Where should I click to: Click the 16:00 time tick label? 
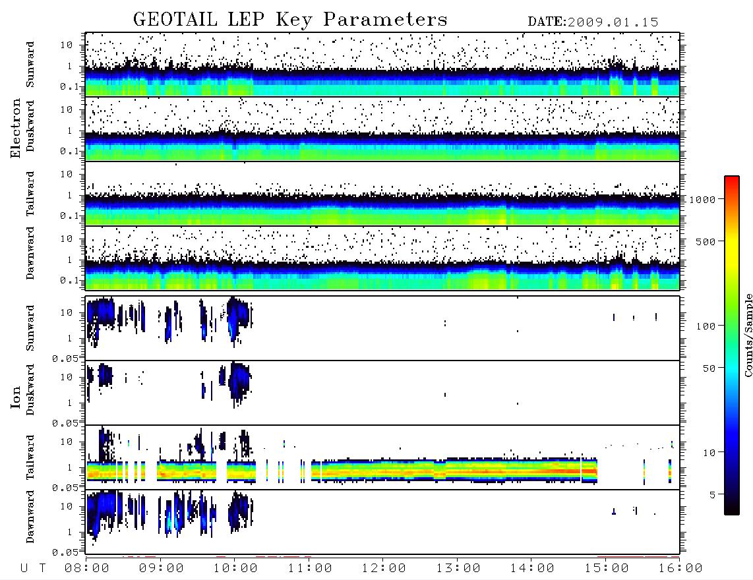[680, 569]
